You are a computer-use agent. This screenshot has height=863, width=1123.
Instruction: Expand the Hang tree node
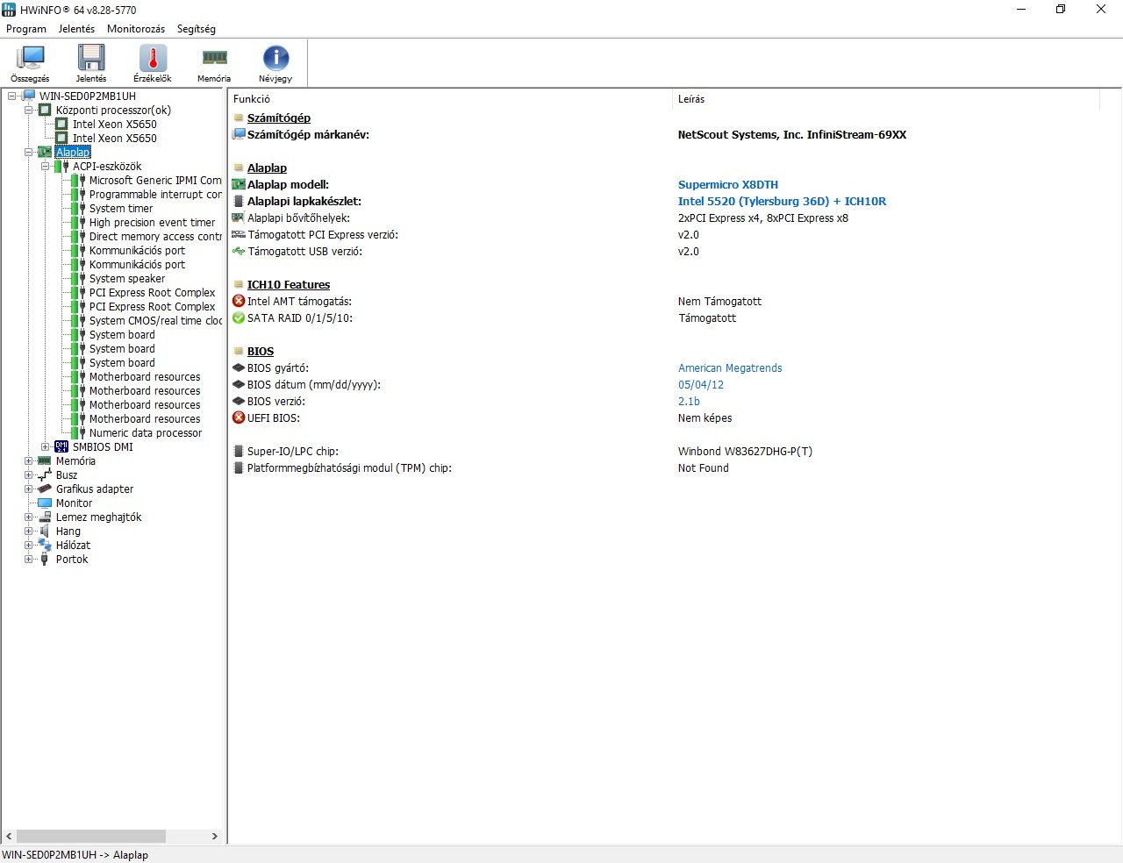28,531
